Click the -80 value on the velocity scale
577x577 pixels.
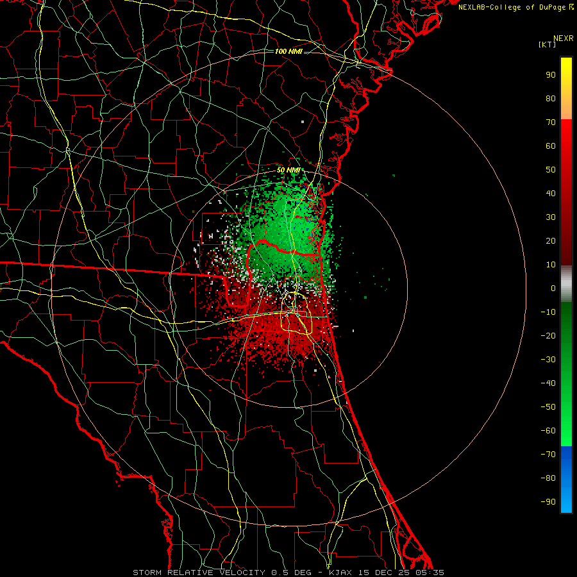click(548, 478)
